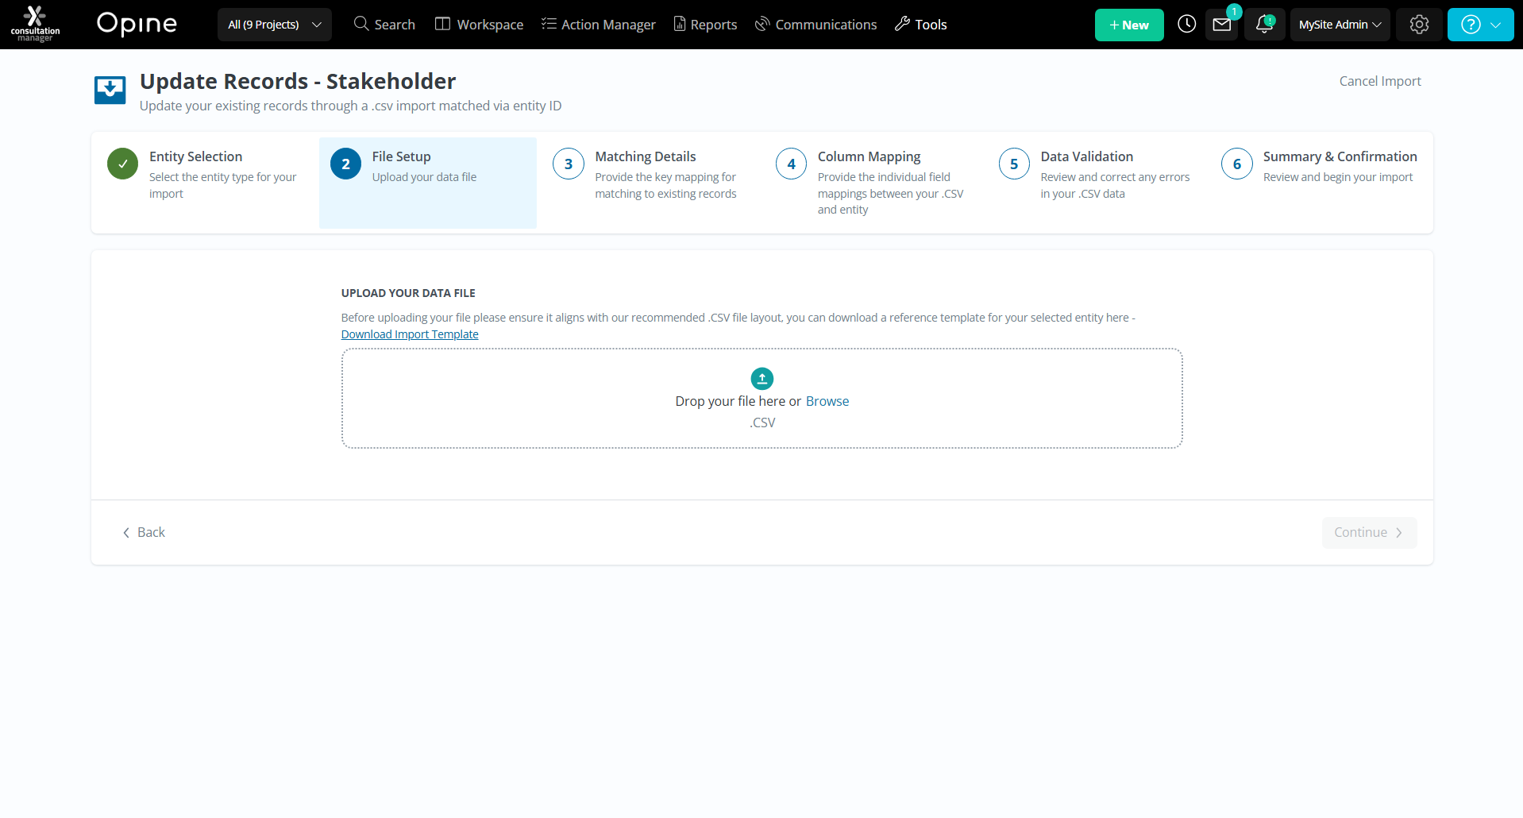Viewport: 1523px width, 818px height.
Task: Go Back to the previous step
Action: 144,532
